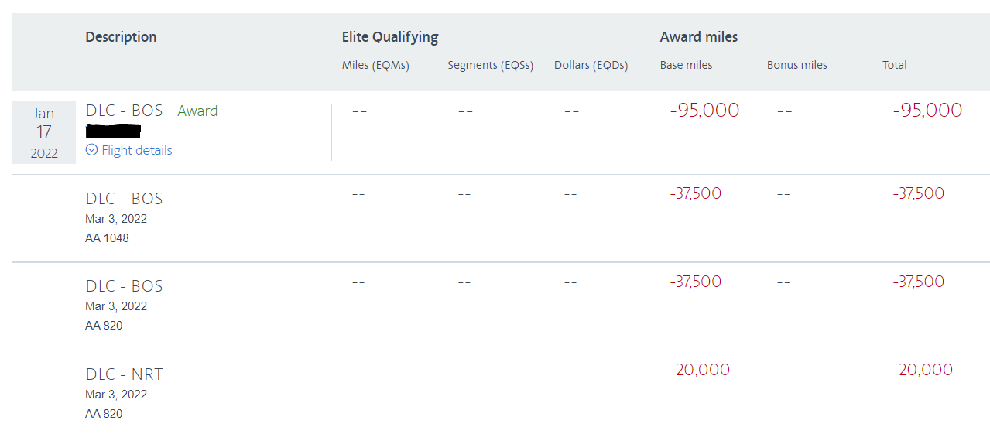Click the Award miles header
990x434 pixels.
coord(699,37)
